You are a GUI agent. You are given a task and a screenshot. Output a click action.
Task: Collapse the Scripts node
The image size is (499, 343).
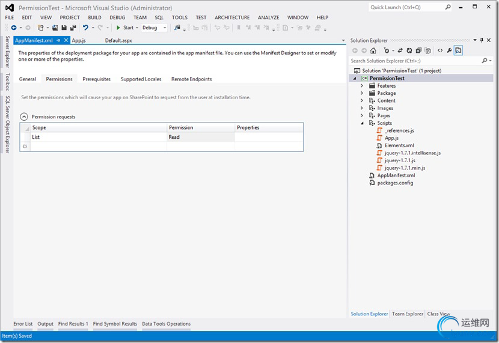click(x=362, y=123)
